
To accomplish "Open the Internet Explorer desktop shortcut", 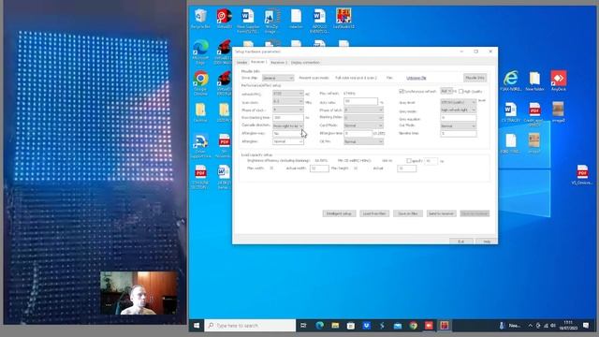I will [511, 81].
